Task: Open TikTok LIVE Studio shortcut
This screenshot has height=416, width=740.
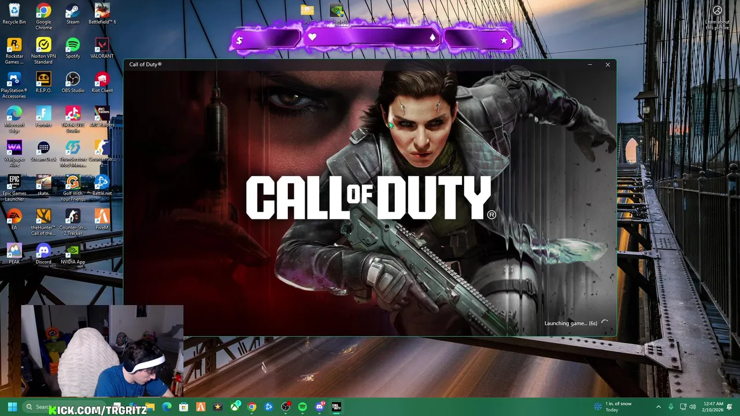Action: (73, 120)
